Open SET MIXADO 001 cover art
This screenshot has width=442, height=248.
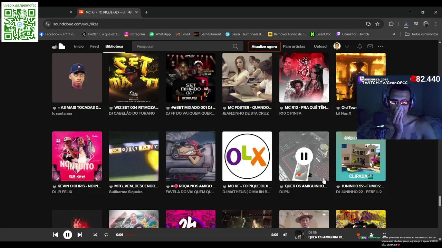click(191, 78)
